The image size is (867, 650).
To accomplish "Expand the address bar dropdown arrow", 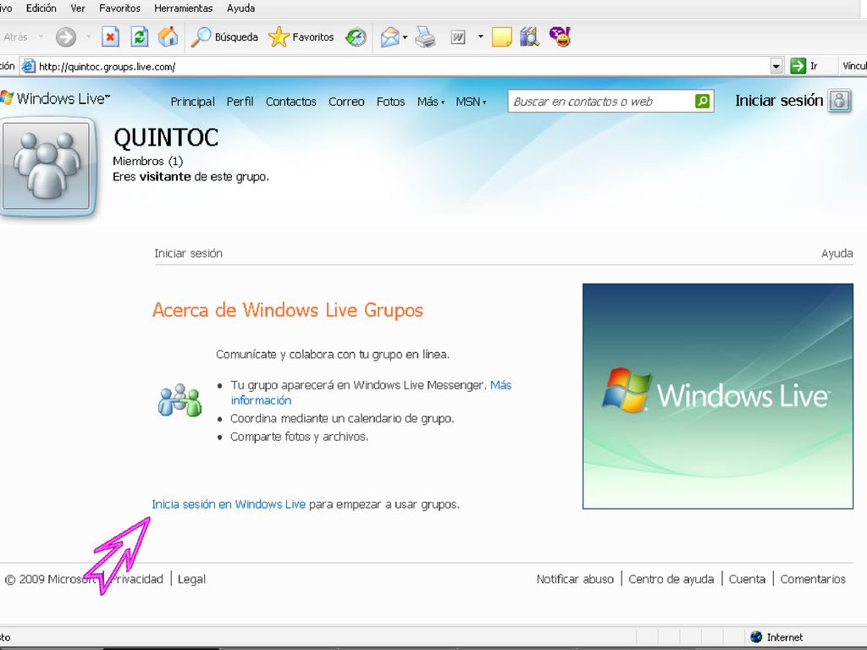I will point(776,66).
